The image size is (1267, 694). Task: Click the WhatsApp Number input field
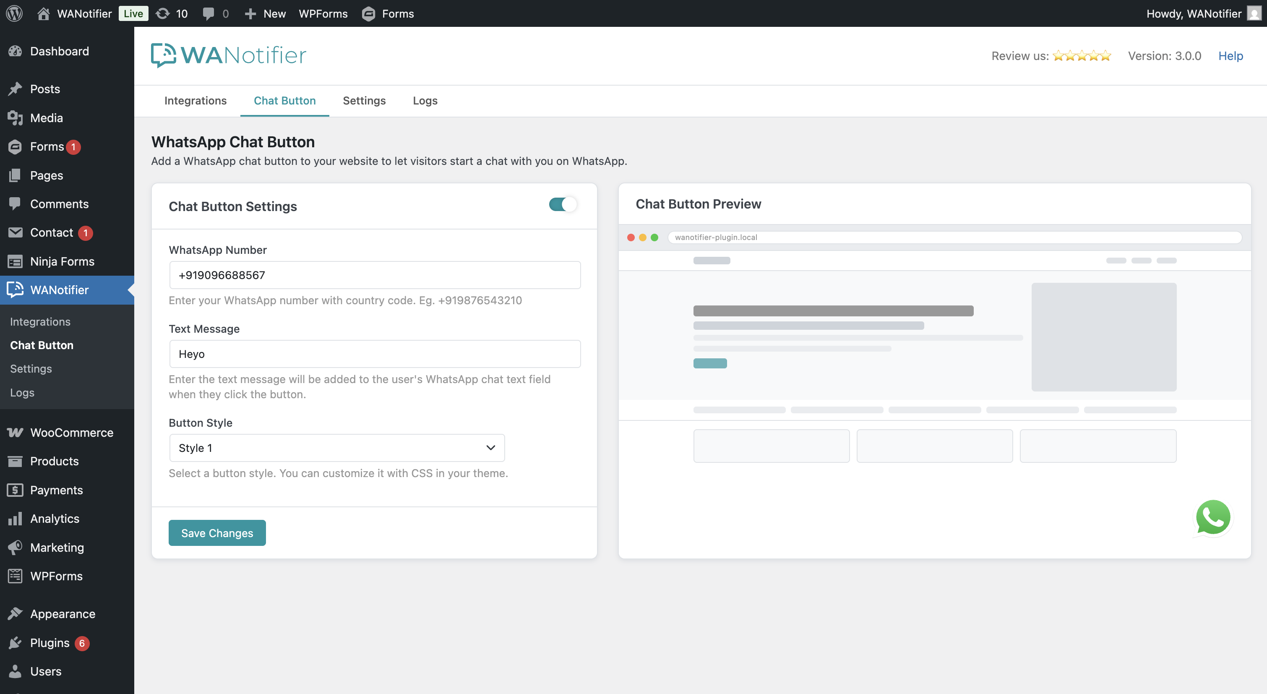tap(375, 275)
